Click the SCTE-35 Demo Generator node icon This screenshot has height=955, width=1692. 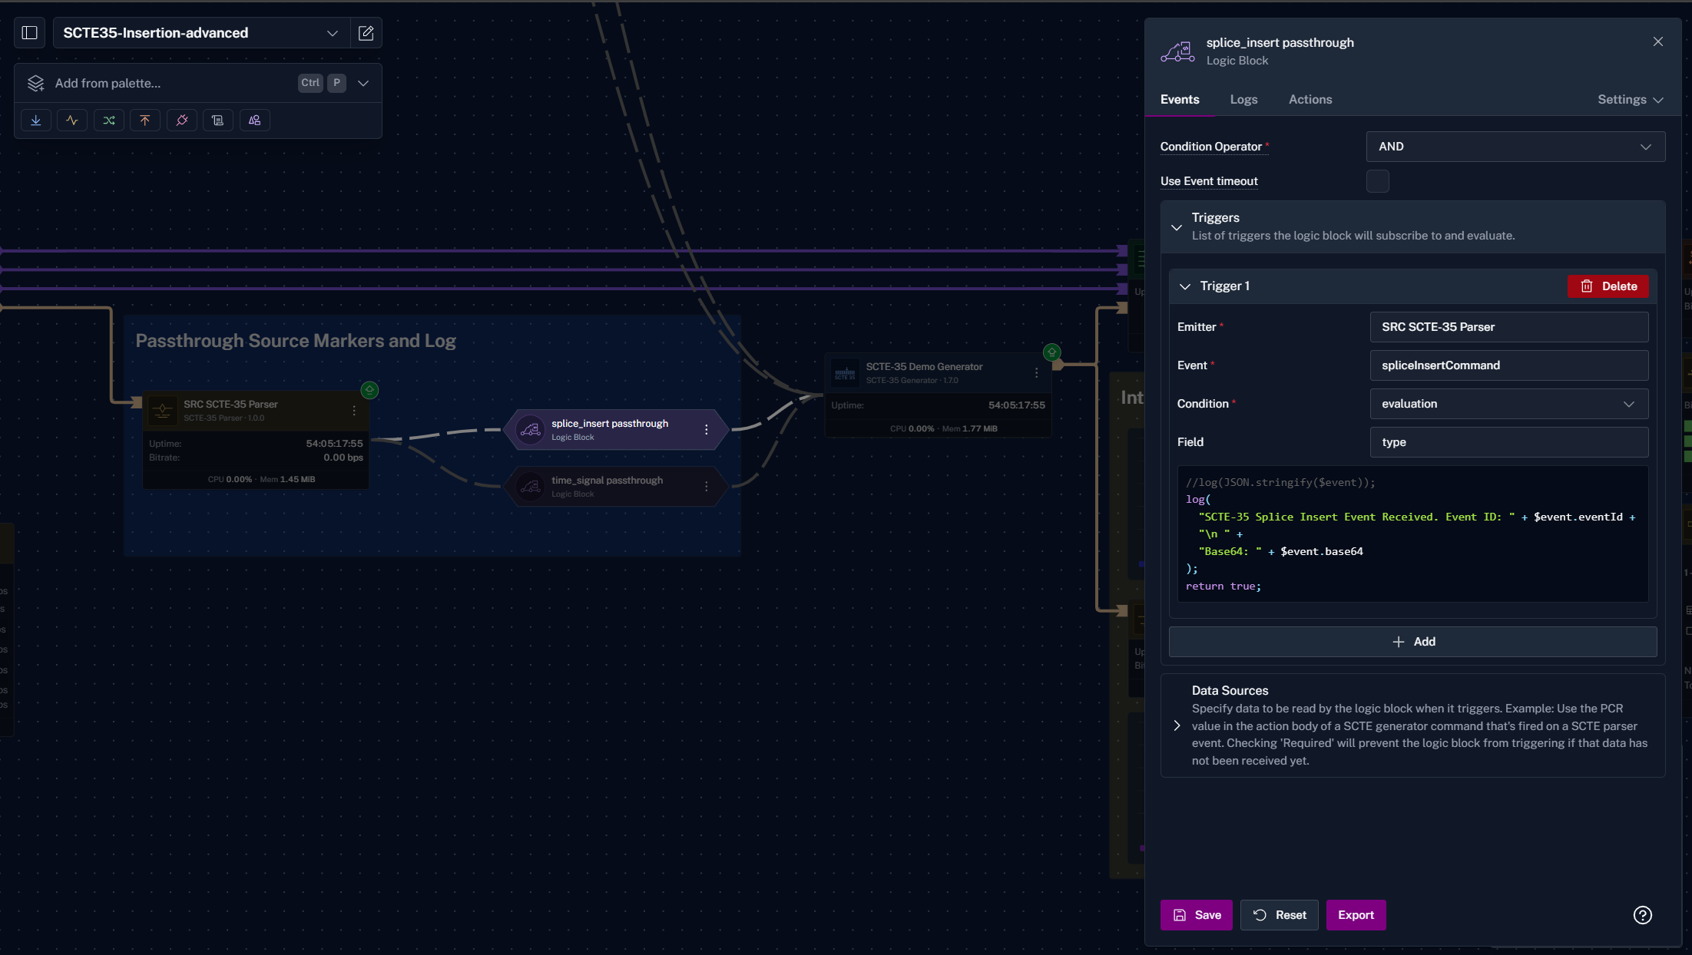[845, 373]
